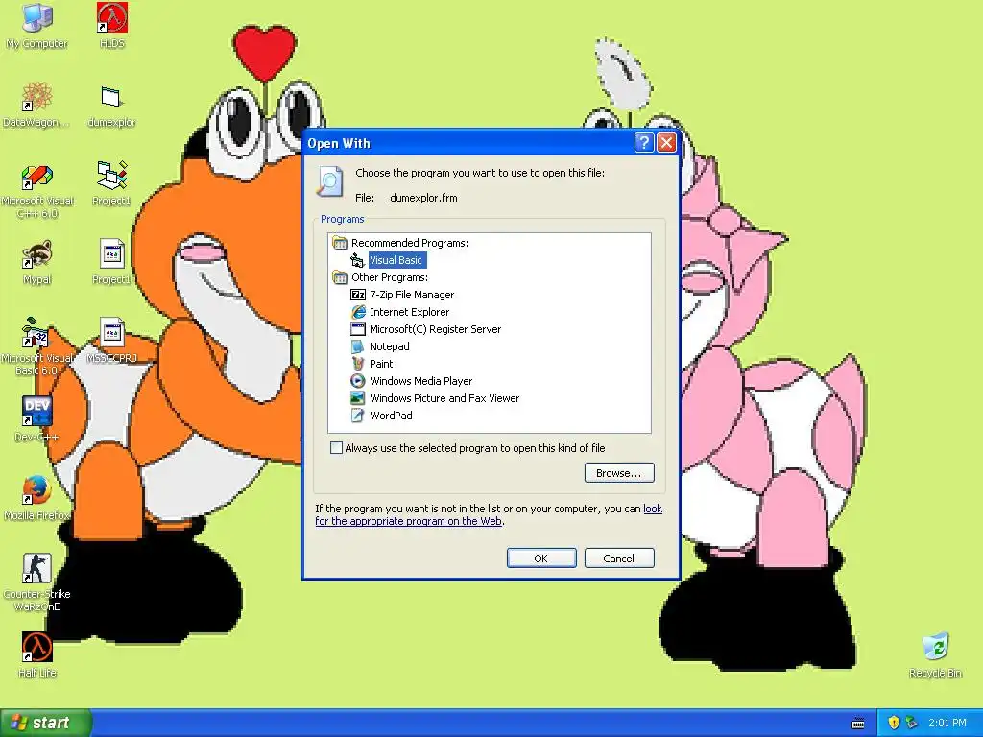The image size is (983, 737).
Task: Follow the look for appropriate program link
Action: (x=408, y=521)
